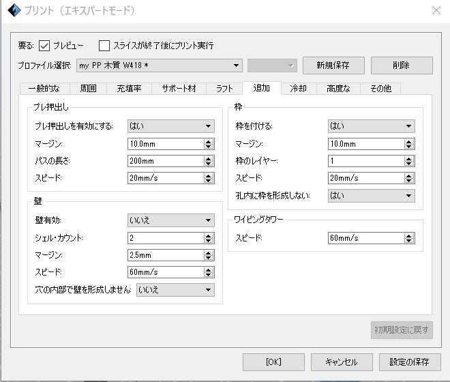Open the プロファイル選択 dropdown
This screenshot has height=382, width=450.
coord(160,65)
